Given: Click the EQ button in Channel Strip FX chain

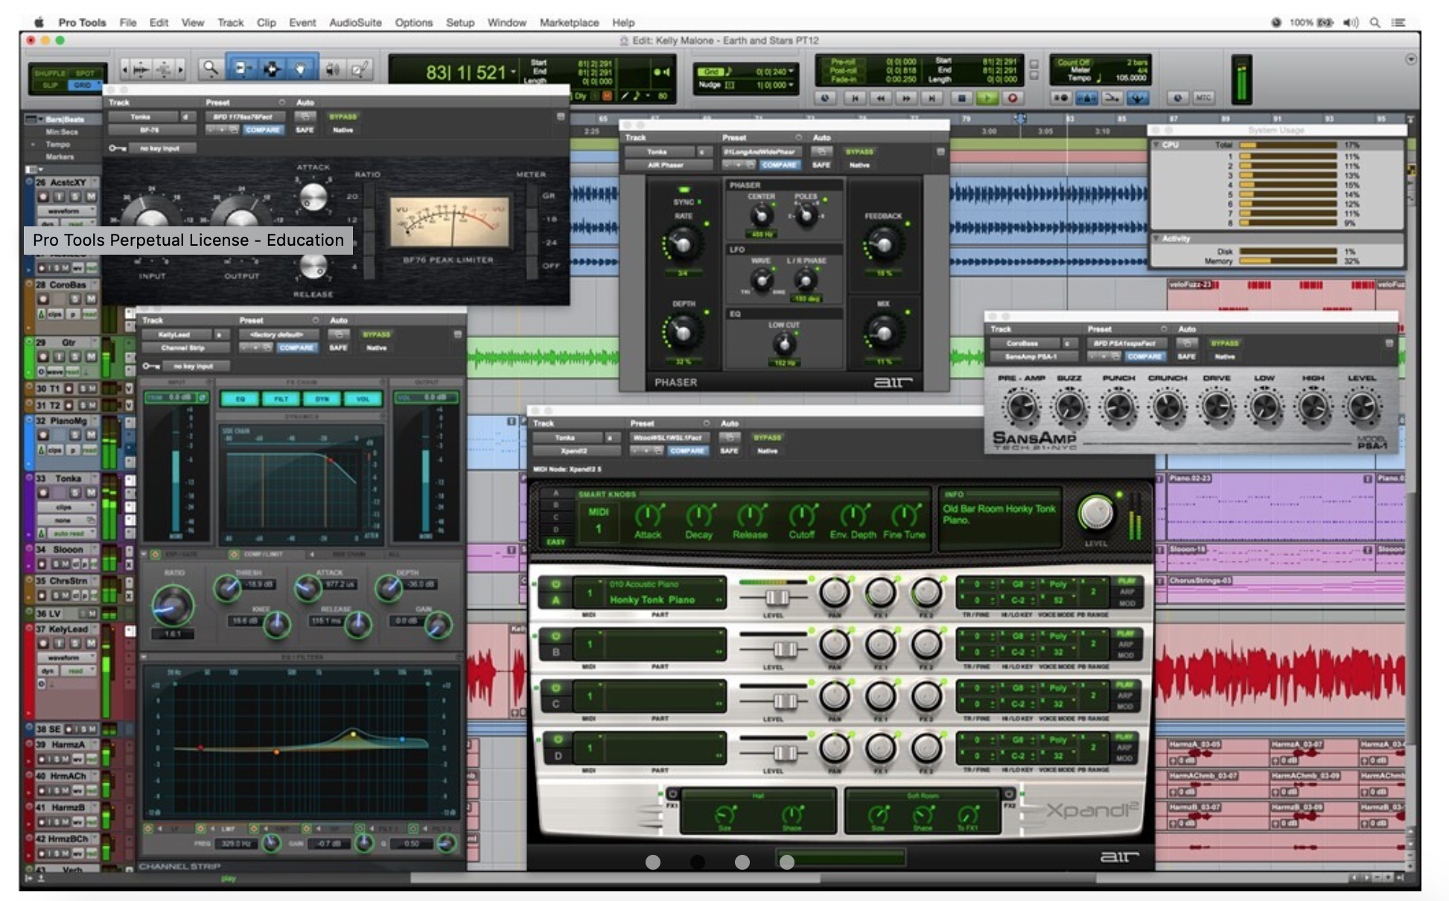Looking at the screenshot, I should point(241,399).
